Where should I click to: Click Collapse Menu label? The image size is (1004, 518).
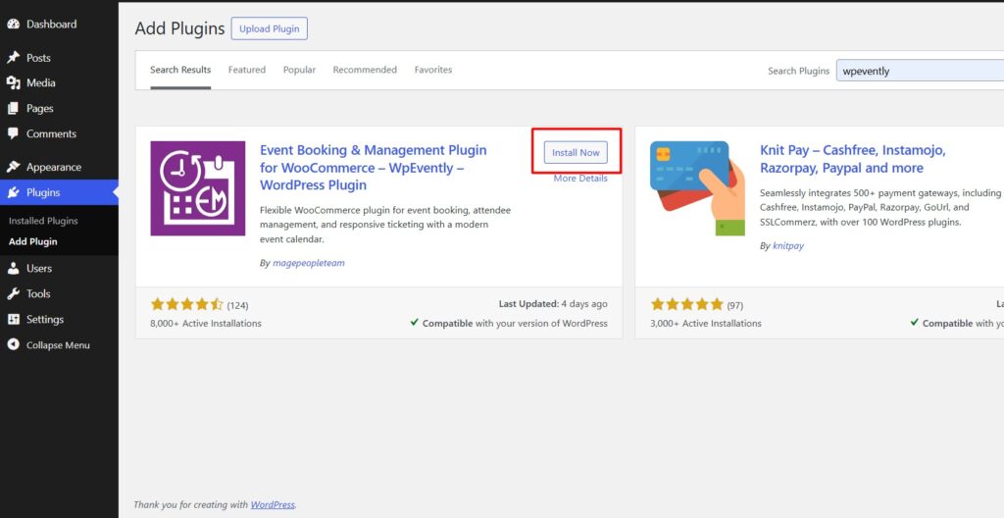pyautogui.click(x=58, y=345)
